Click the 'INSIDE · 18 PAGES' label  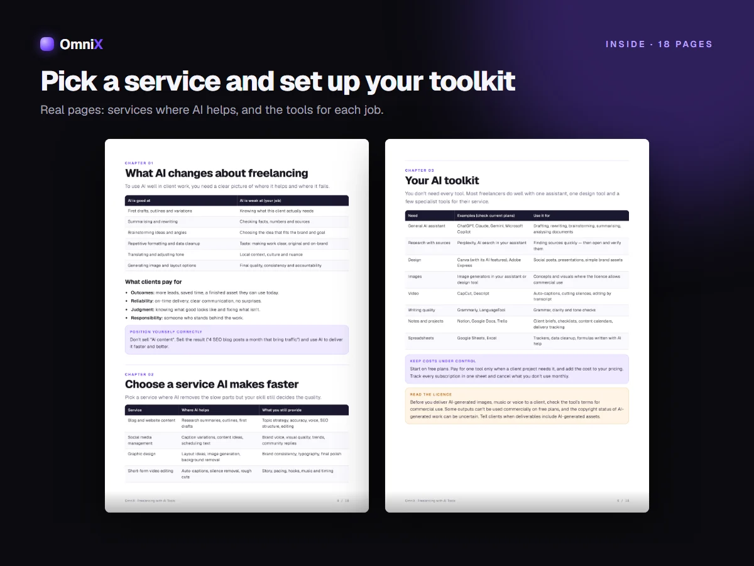click(x=659, y=44)
